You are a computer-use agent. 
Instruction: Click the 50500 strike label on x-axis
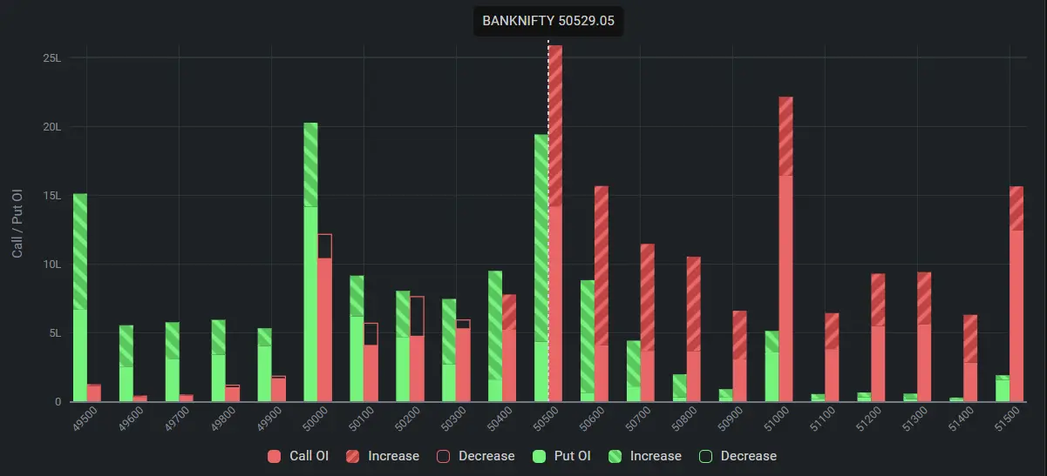(x=541, y=419)
